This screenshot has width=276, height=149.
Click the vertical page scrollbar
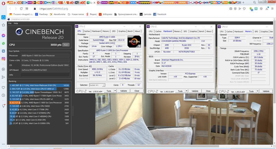(x=275, y=62)
